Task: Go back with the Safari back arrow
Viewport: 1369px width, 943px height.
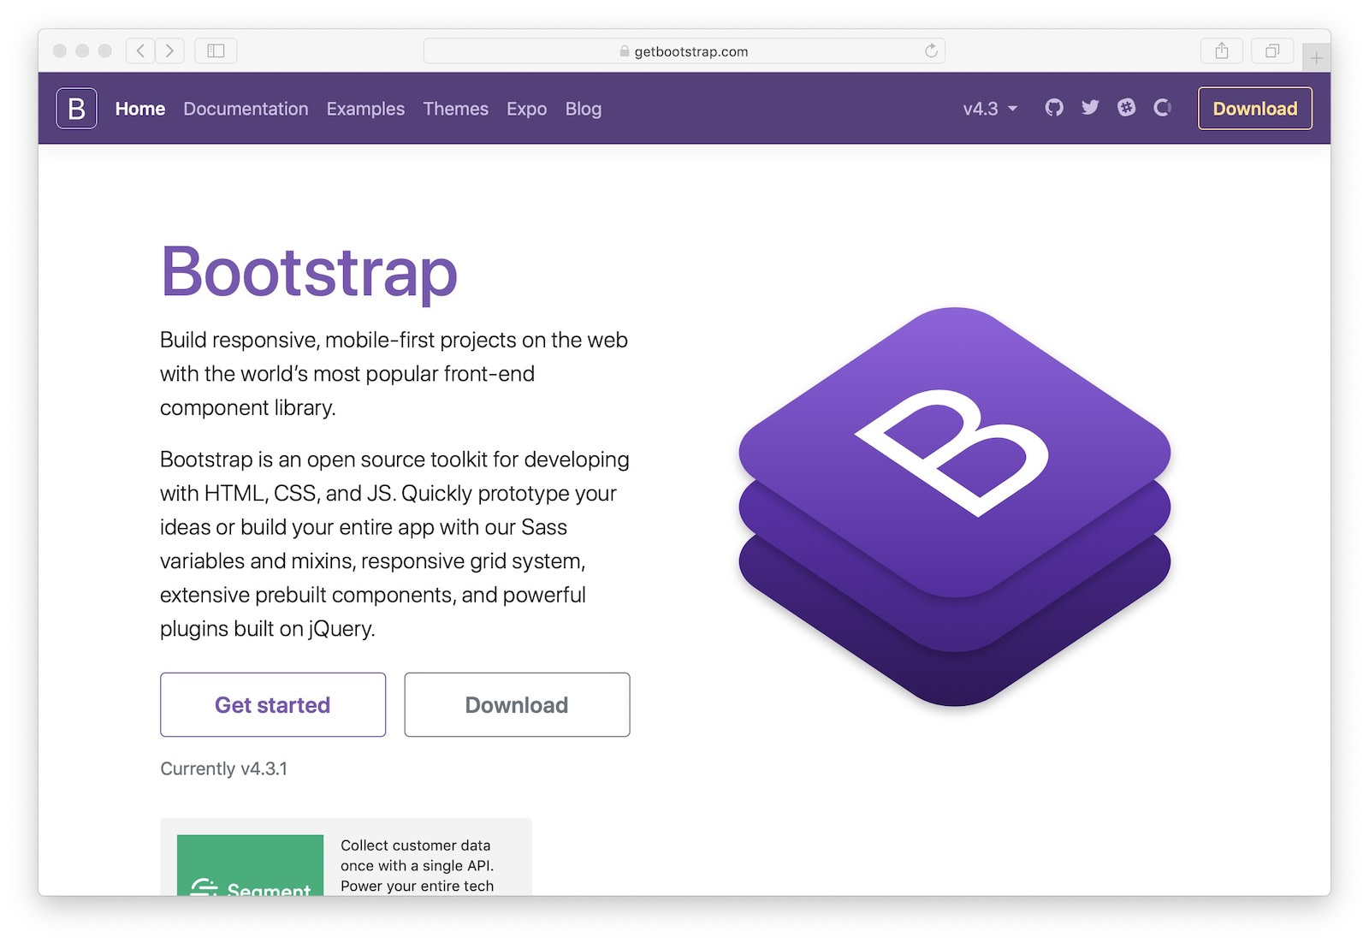Action: (x=140, y=50)
